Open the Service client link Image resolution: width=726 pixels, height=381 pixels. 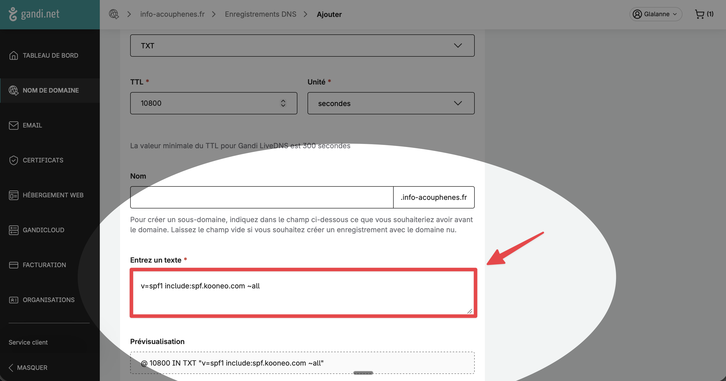(28, 343)
